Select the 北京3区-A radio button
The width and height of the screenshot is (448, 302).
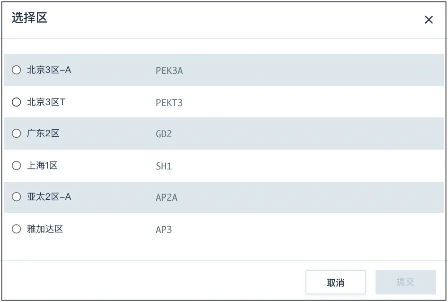pos(17,70)
